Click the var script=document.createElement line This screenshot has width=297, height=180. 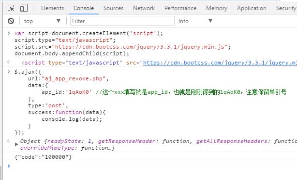[89, 33]
